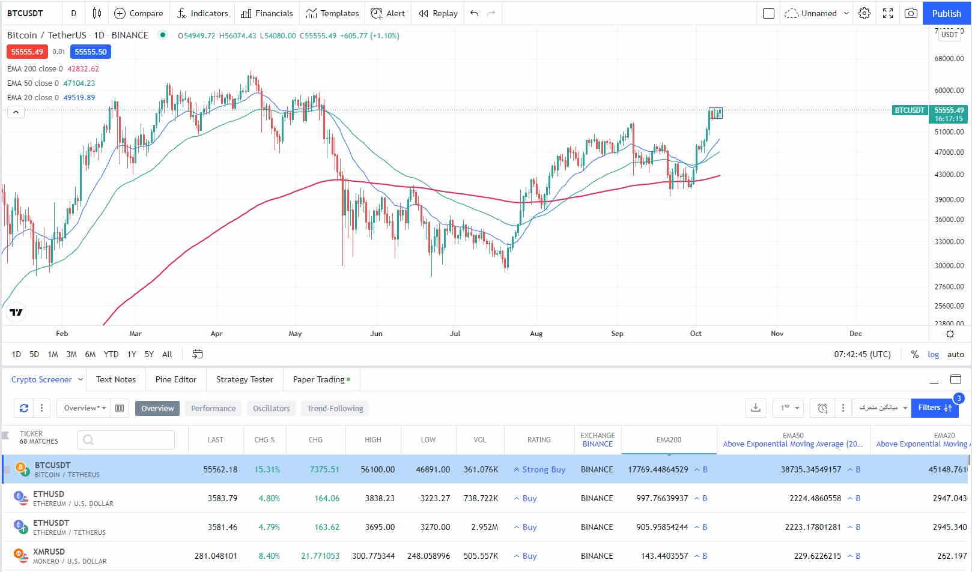Select the EMA 50 indicator legend
972x572 pixels.
pyautogui.click(x=51, y=83)
